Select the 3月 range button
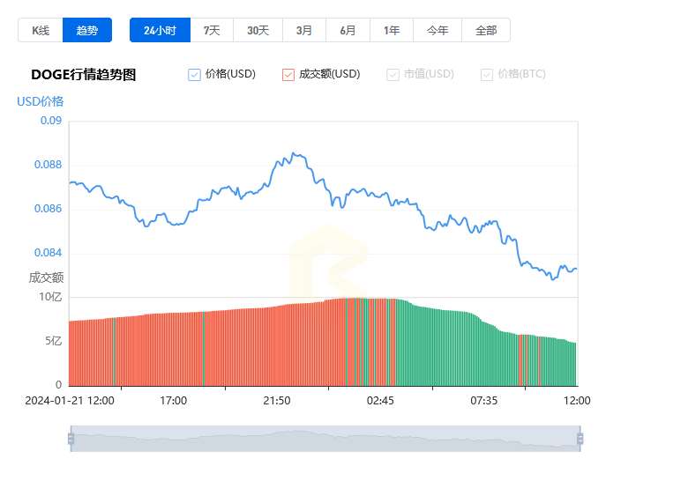Screen dimensions: 688x496 click(x=304, y=30)
